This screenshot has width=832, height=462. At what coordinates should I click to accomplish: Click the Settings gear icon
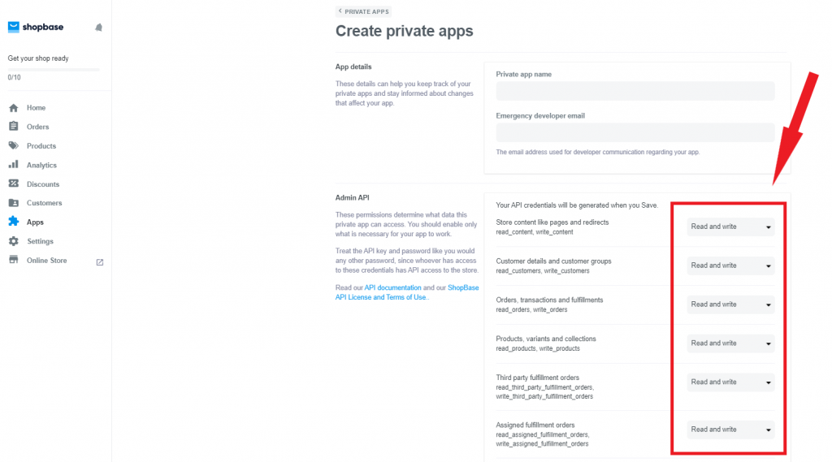click(x=14, y=241)
